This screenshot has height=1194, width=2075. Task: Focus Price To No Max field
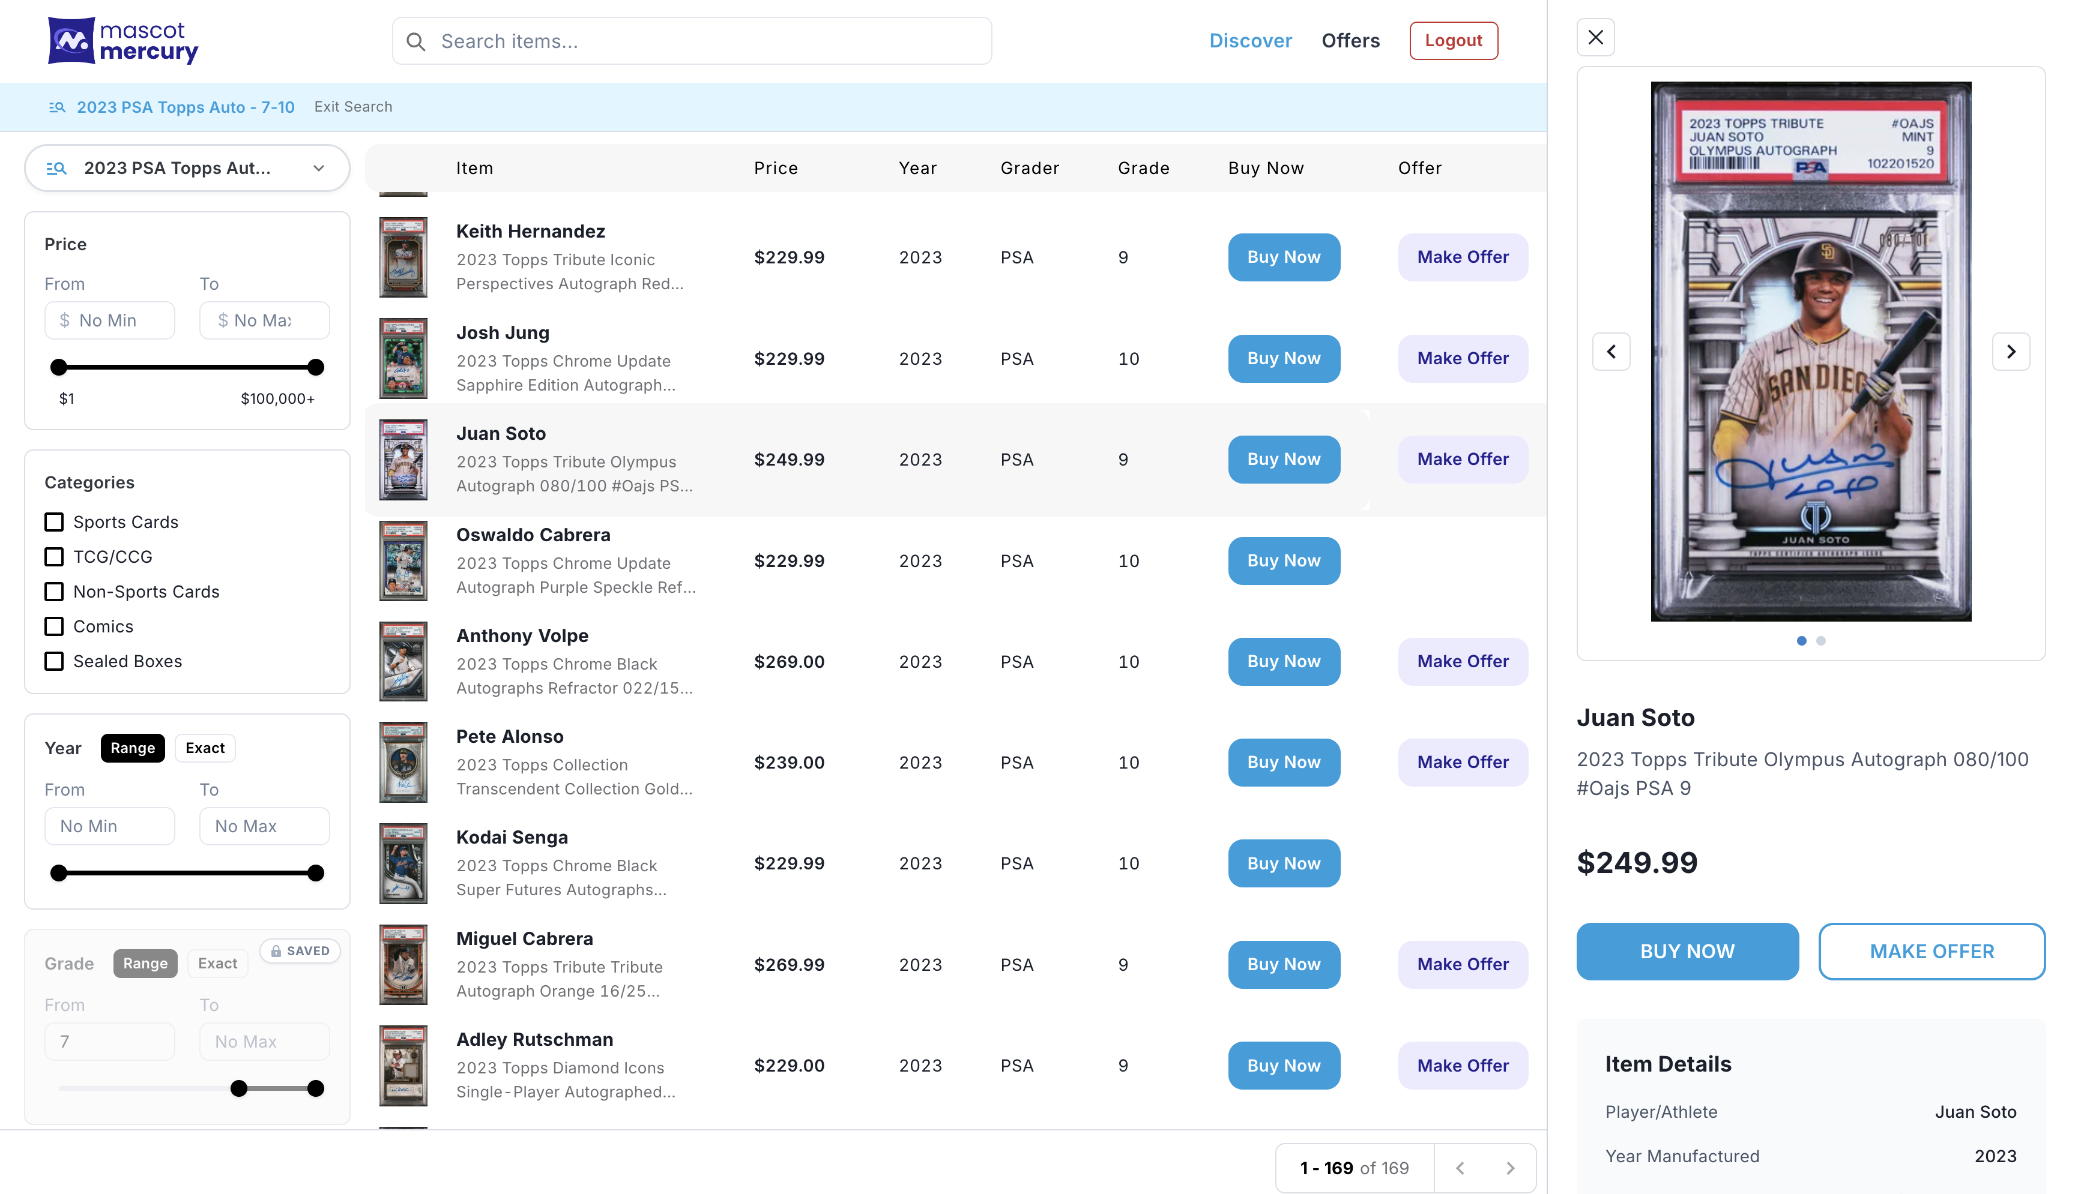pos(264,320)
